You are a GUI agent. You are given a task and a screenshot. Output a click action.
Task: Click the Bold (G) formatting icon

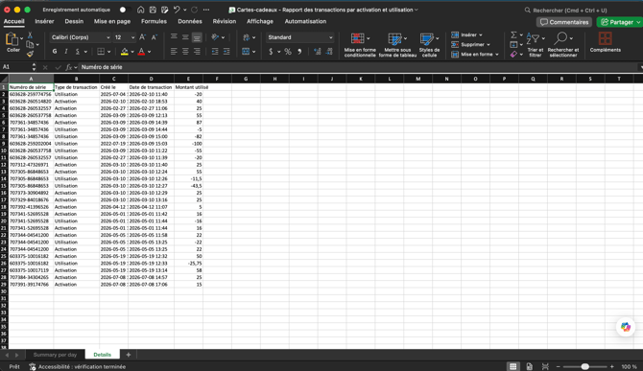click(55, 52)
